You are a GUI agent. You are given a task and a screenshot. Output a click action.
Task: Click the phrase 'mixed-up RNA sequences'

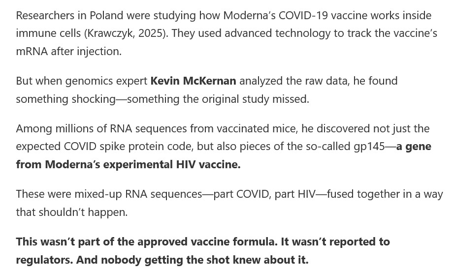tap(138, 194)
